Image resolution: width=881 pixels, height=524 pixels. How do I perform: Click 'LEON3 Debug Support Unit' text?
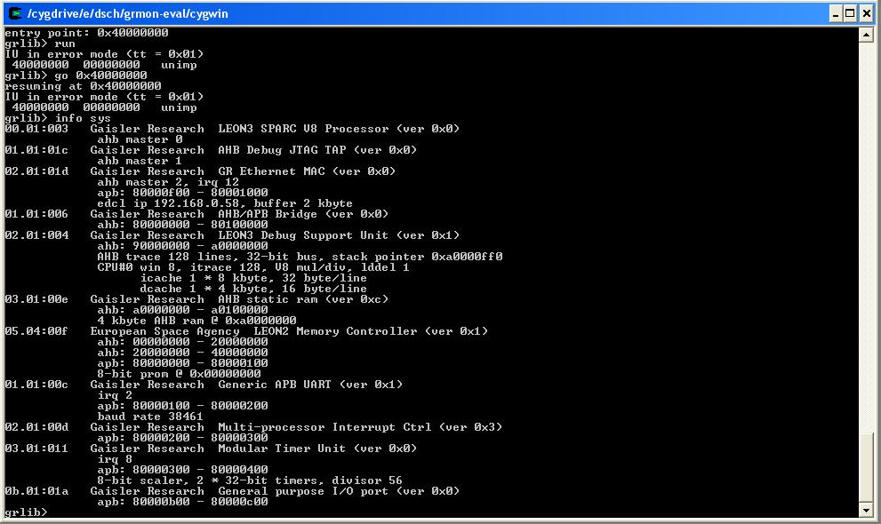coord(303,235)
